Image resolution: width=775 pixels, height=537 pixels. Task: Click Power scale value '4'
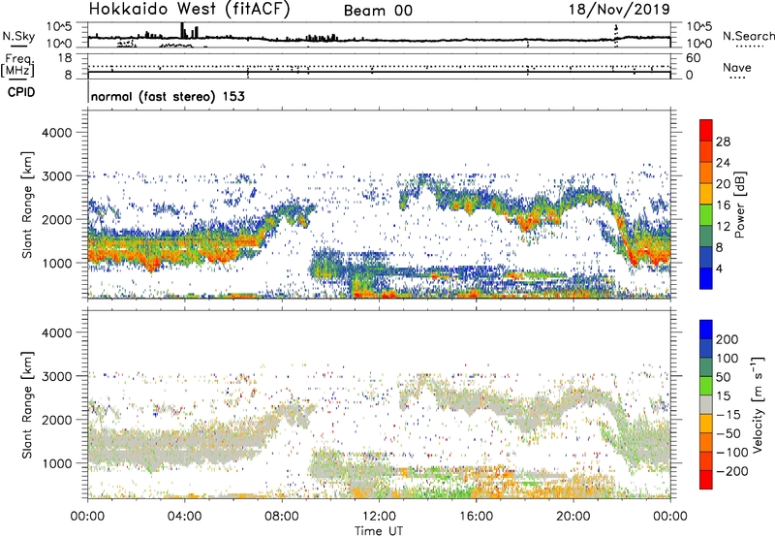(x=719, y=268)
